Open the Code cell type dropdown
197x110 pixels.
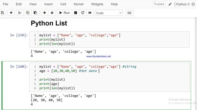[x=109, y=13]
